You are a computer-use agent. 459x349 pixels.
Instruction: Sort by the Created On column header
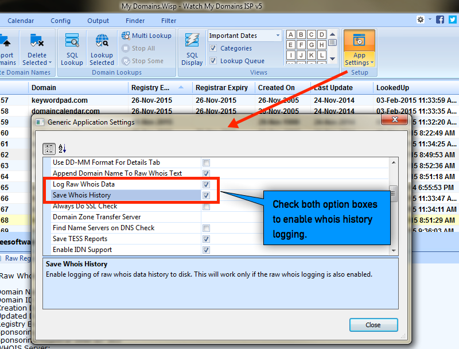coord(283,88)
